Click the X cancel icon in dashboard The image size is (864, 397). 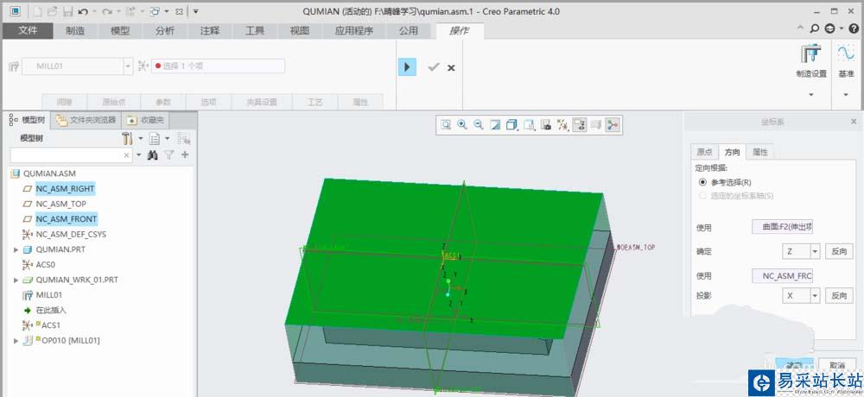click(451, 67)
